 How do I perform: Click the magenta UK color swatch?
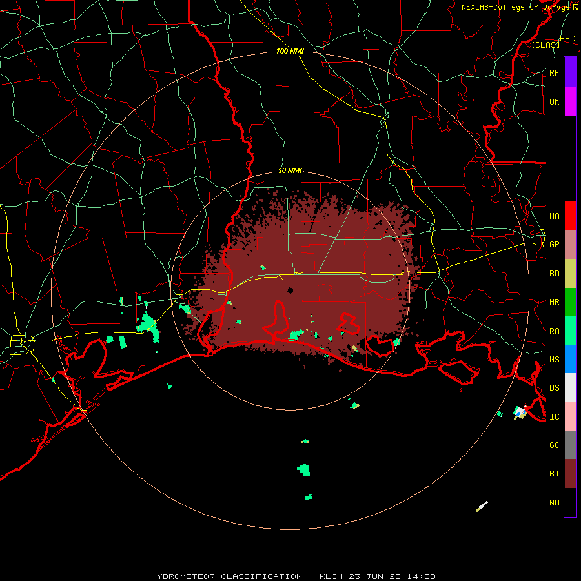point(570,101)
